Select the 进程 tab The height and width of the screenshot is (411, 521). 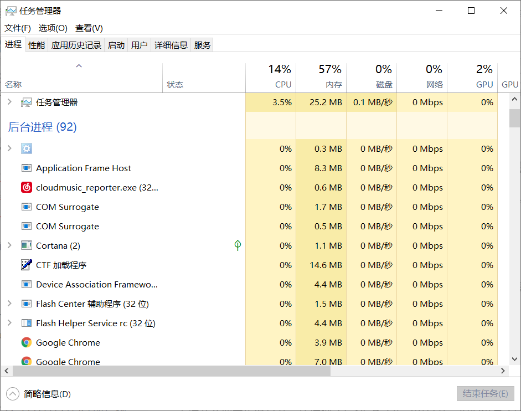click(x=13, y=44)
